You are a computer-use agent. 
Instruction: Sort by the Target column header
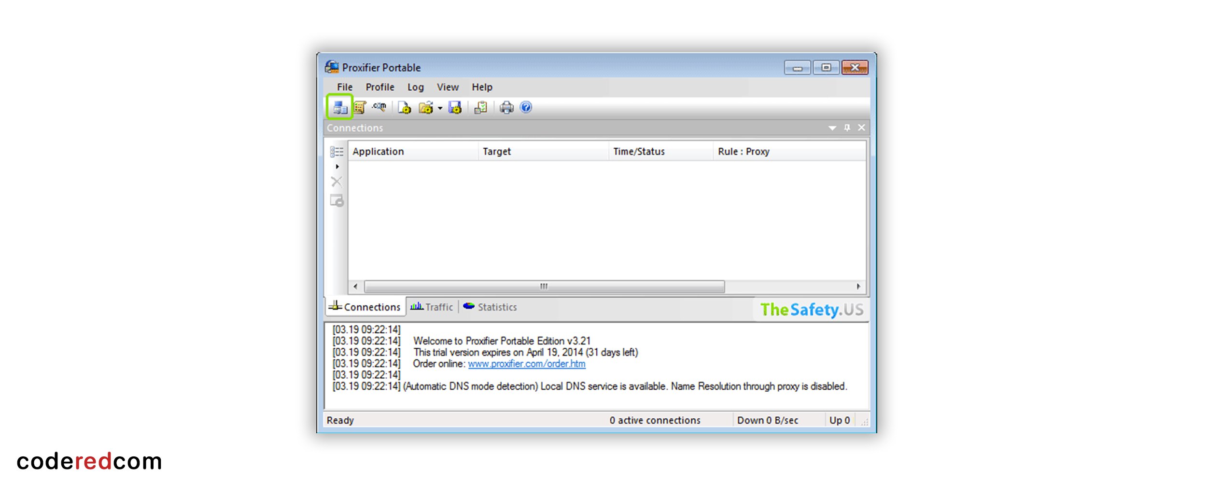click(x=543, y=152)
